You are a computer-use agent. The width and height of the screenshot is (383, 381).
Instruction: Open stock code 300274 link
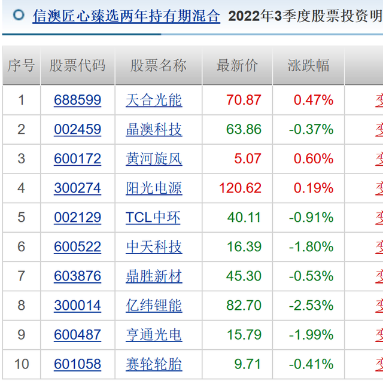tap(77, 188)
